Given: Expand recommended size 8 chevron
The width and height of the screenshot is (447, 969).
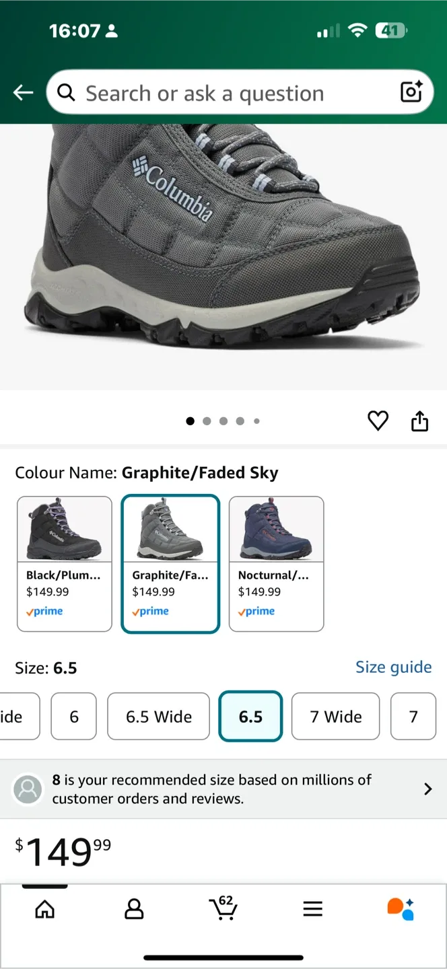Looking at the screenshot, I should coord(427,789).
